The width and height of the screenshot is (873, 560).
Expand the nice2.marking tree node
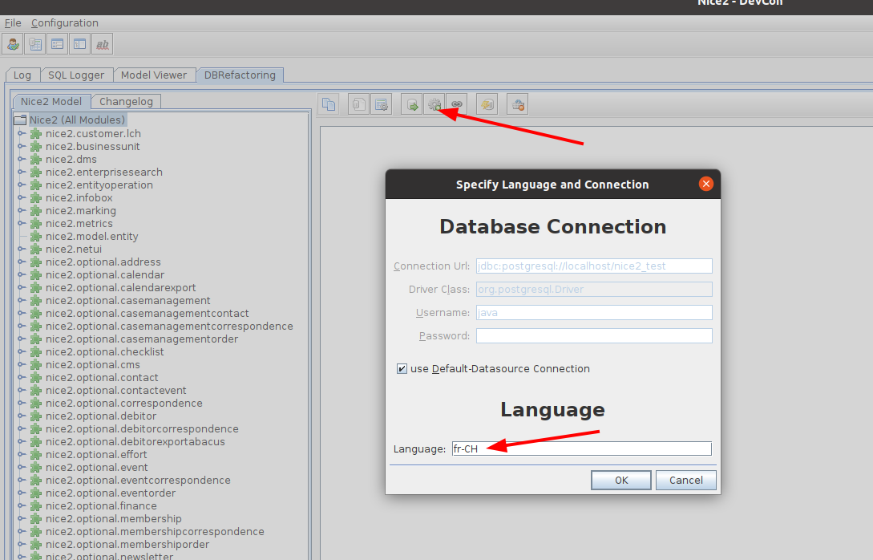21,211
